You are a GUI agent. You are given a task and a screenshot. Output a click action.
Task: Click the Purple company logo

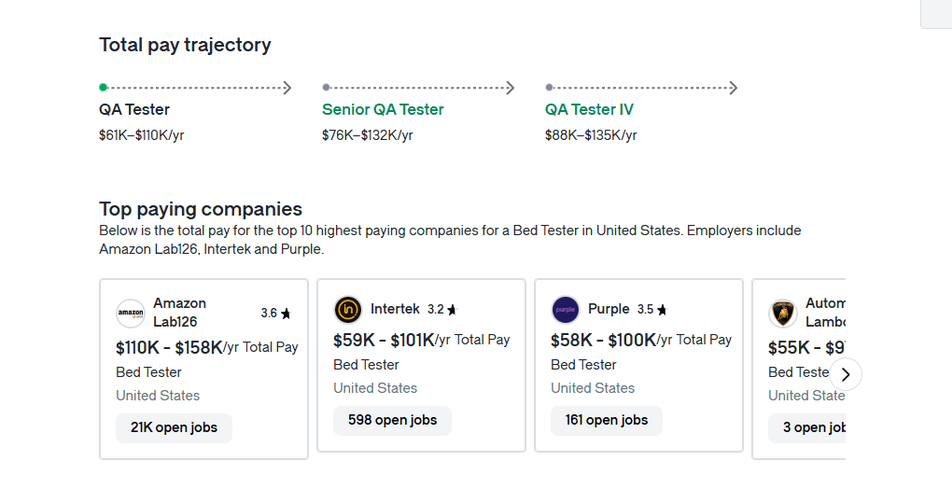[x=566, y=310]
